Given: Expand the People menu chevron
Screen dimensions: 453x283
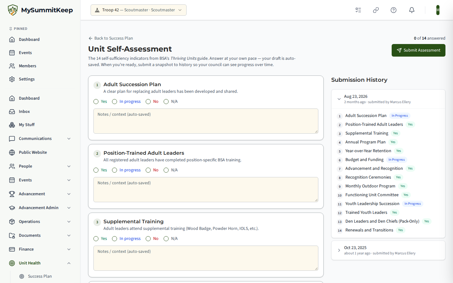Looking at the screenshot, I should coord(69,166).
